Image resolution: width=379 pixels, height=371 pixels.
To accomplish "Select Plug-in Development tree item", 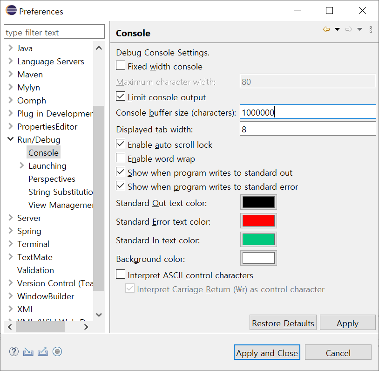I will (x=55, y=114).
